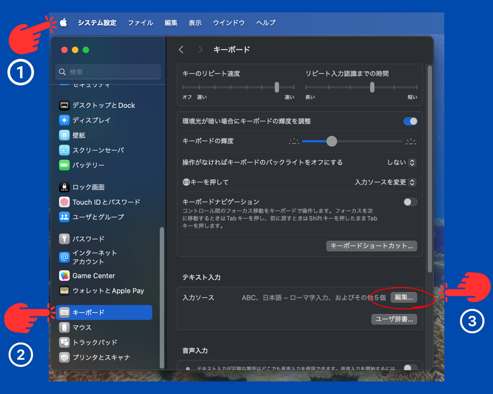Click the Desktop and Dock sidebar icon
This screenshot has width=493, height=394.
[x=64, y=105]
